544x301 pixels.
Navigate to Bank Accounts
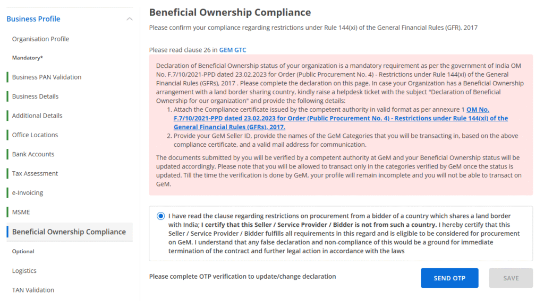pos(33,154)
